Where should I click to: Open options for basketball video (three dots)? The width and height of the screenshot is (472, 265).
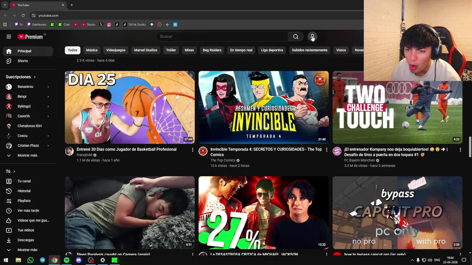coord(192,150)
